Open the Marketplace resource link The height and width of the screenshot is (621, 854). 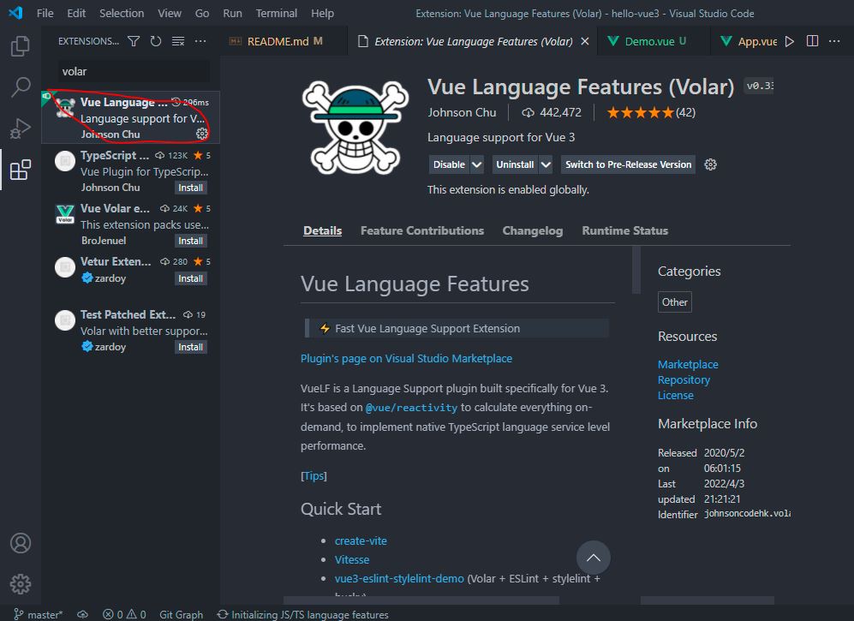[x=688, y=364]
